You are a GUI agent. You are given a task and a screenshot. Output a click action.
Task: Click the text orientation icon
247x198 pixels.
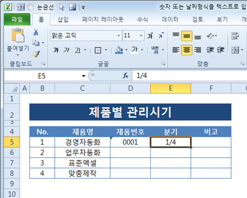210,35
